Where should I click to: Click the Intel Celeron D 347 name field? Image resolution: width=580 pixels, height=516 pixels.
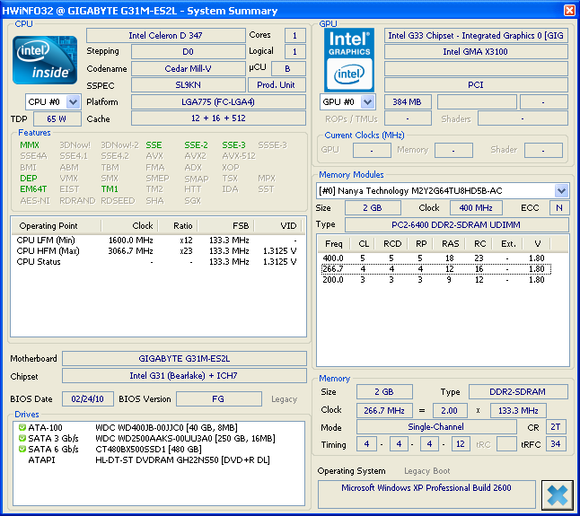163,36
